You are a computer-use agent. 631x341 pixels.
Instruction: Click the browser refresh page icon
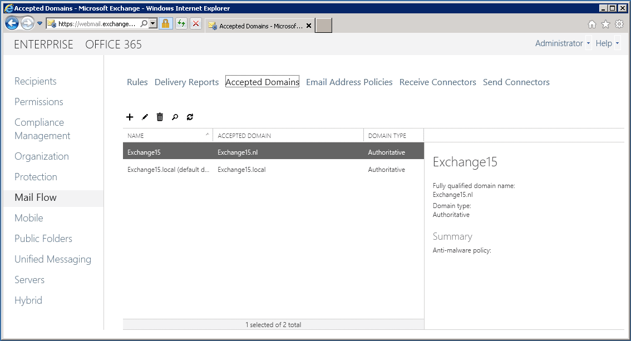181,24
